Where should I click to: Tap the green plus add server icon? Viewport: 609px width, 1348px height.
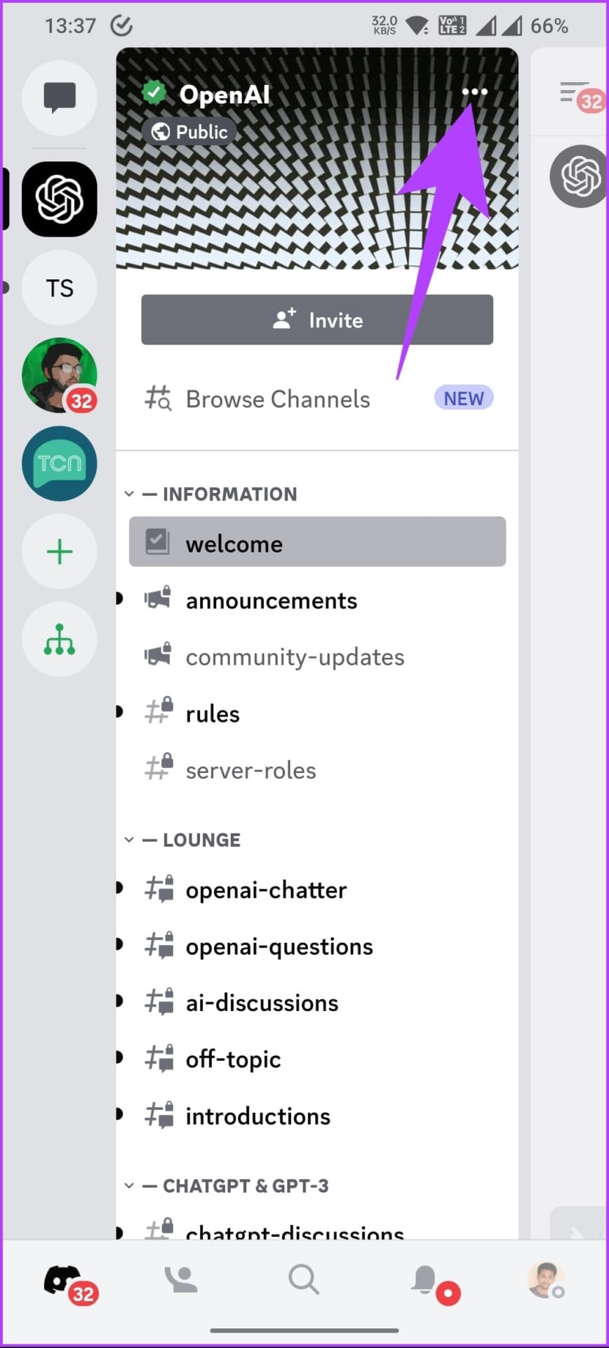(60, 552)
